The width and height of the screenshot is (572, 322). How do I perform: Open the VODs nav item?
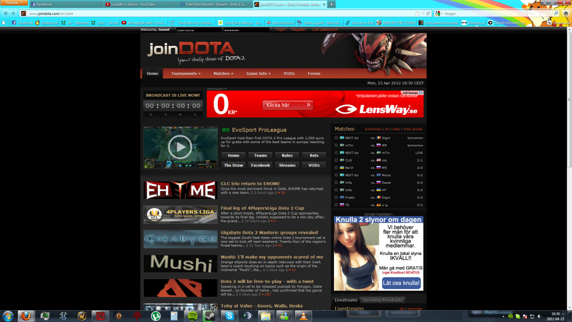coord(289,73)
